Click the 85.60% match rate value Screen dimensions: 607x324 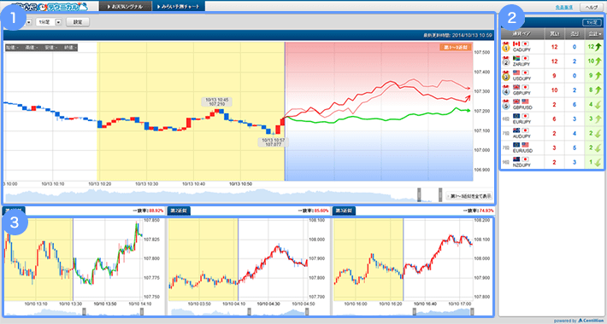point(321,211)
